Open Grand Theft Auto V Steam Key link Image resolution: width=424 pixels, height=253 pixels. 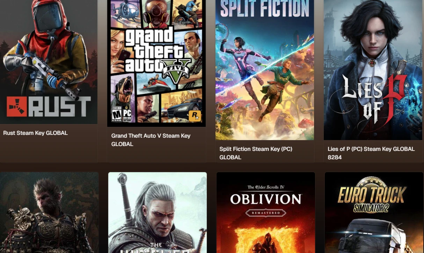click(x=151, y=140)
